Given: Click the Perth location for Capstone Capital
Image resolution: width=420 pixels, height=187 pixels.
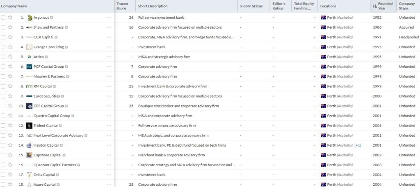Looking at the screenshot, I should (331, 155).
